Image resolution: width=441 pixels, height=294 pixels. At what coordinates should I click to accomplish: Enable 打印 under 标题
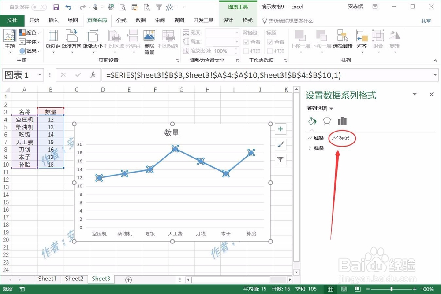[269, 51]
